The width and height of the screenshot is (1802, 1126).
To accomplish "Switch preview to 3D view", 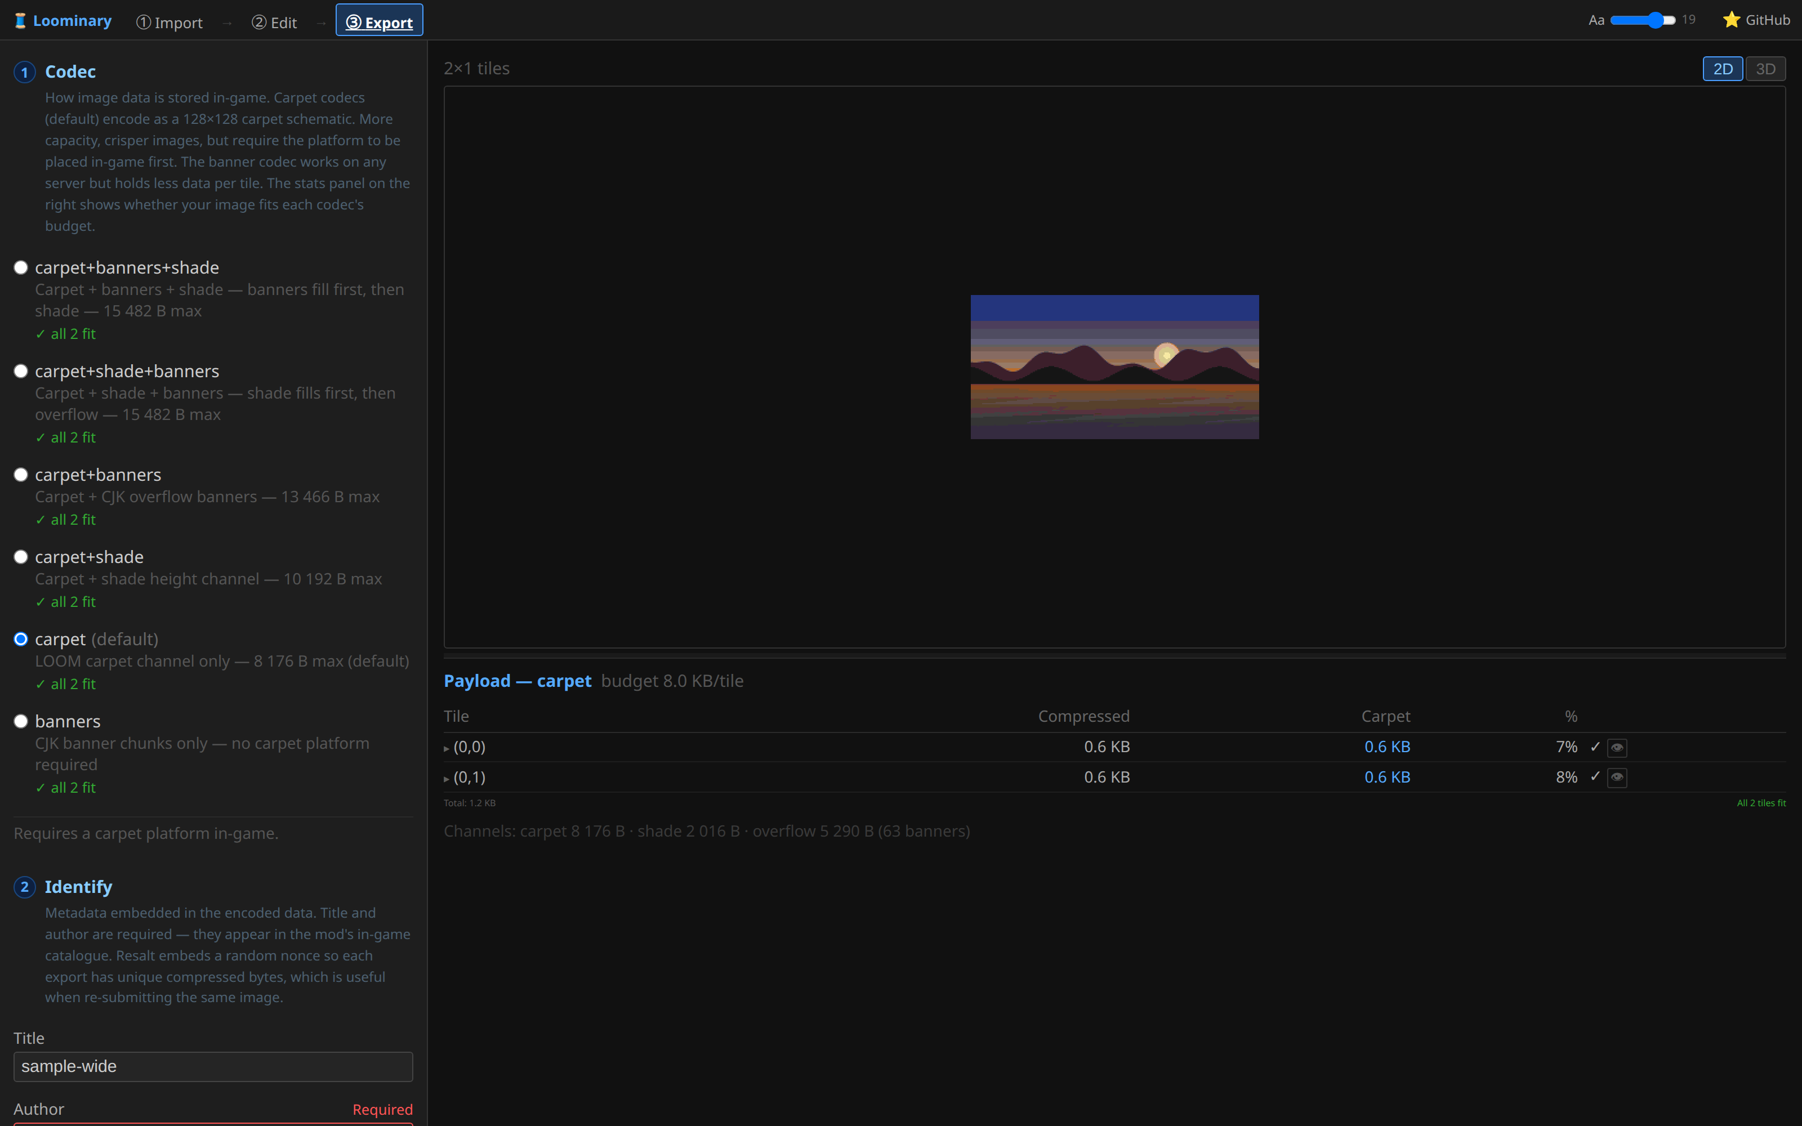I will point(1765,69).
